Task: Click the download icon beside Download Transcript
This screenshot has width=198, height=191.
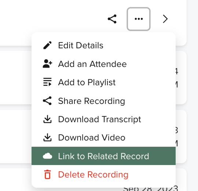Action: pyautogui.click(x=47, y=119)
